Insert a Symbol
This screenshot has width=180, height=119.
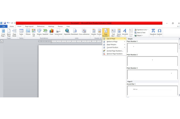[x=160, y=33]
